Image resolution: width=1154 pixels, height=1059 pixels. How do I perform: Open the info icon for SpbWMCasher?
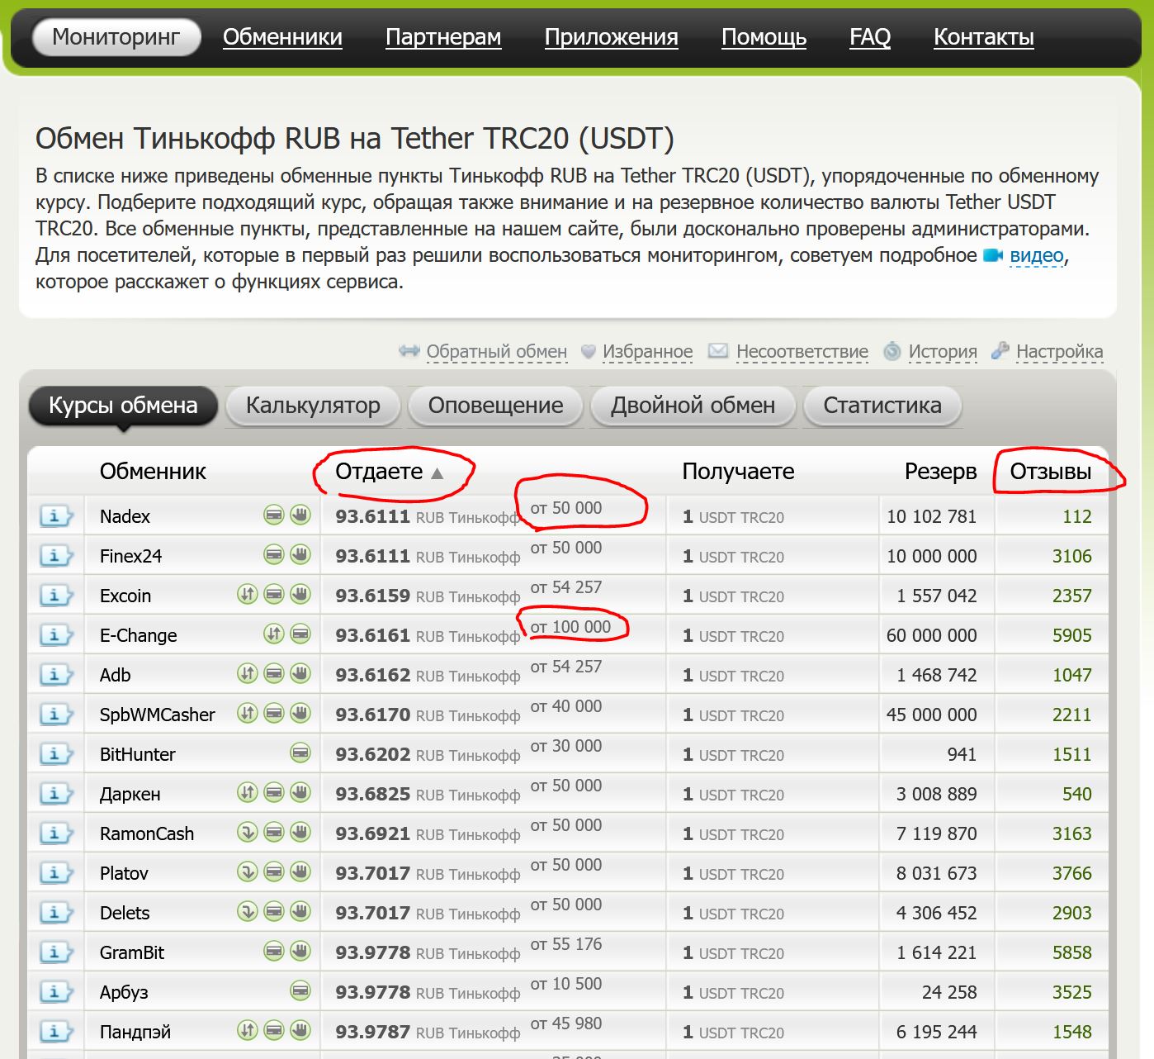56,715
